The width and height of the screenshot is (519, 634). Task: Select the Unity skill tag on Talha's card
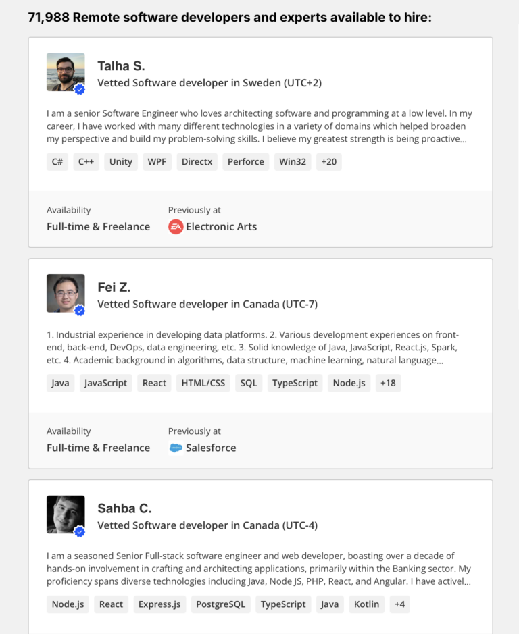(120, 161)
